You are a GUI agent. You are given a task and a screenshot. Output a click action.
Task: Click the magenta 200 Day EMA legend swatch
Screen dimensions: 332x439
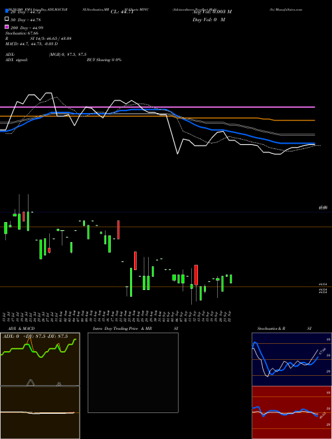7,27
